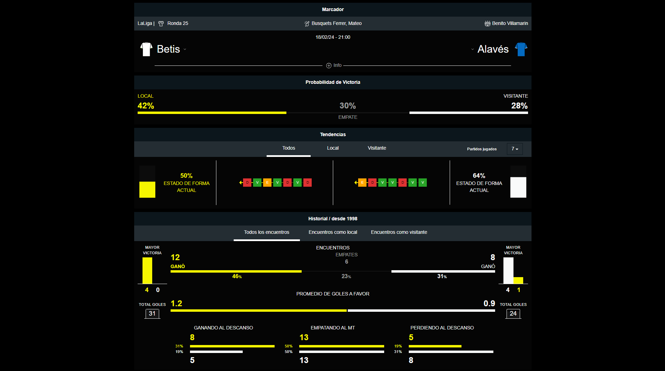Click the Ganando al descanso yellow bar
The height and width of the screenshot is (371, 665).
pyautogui.click(x=232, y=346)
